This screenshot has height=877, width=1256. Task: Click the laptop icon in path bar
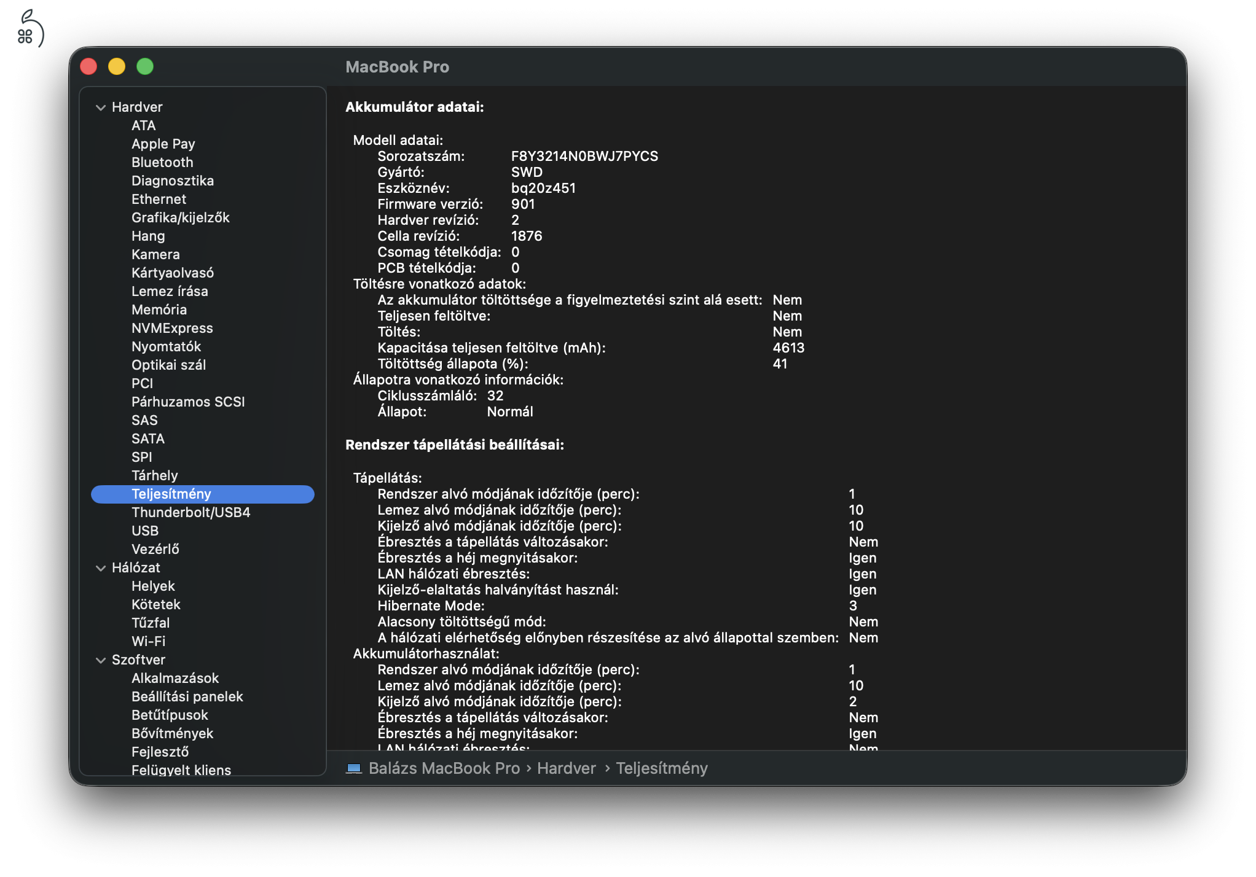point(354,768)
